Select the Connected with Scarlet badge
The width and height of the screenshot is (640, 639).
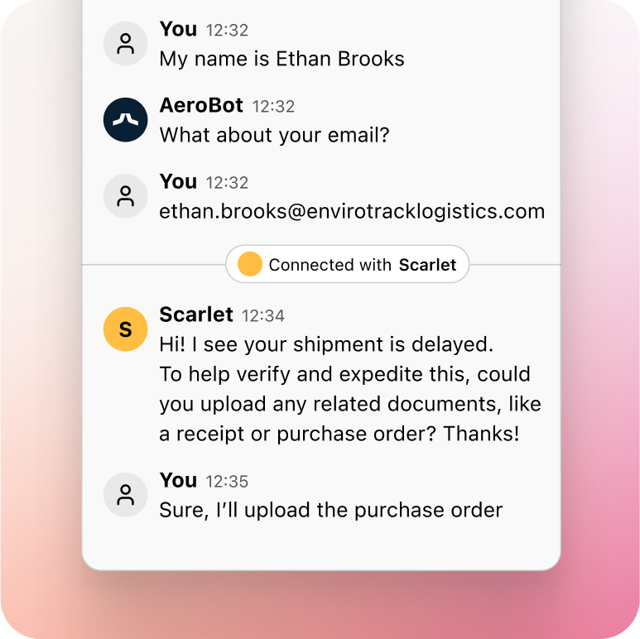point(348,264)
